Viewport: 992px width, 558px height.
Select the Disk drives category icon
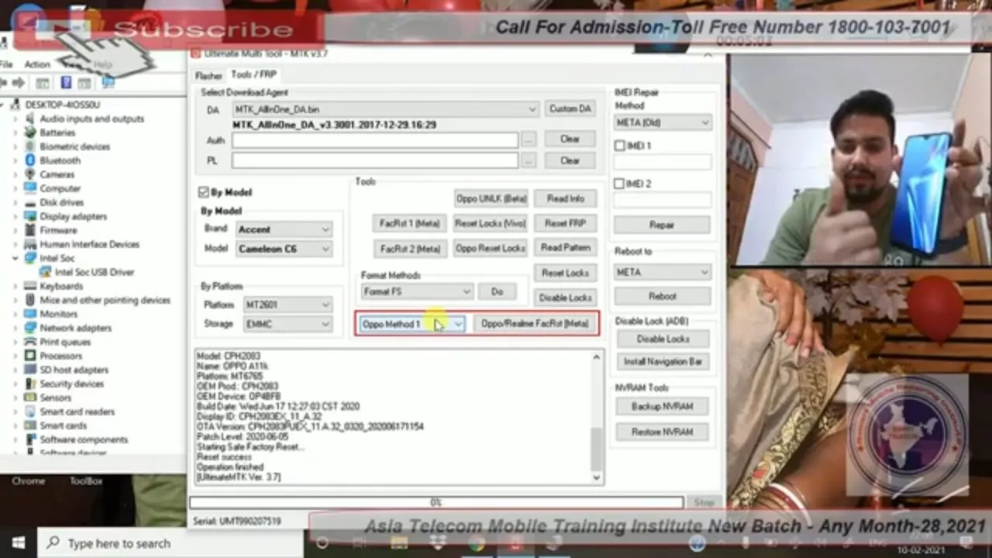tap(29, 202)
